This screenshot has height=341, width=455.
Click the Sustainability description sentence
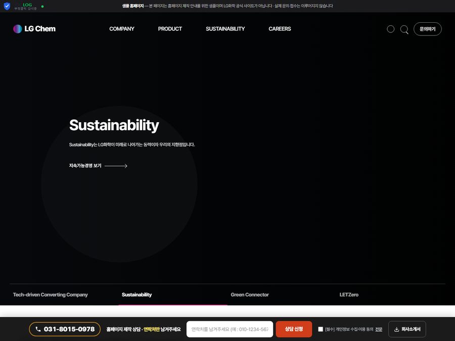132,144
